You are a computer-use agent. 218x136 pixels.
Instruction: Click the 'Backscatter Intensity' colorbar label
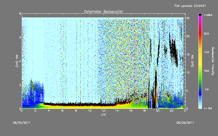213,61
